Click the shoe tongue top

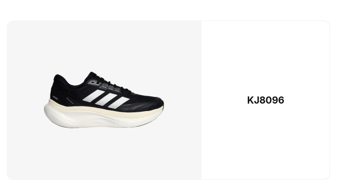93,74
